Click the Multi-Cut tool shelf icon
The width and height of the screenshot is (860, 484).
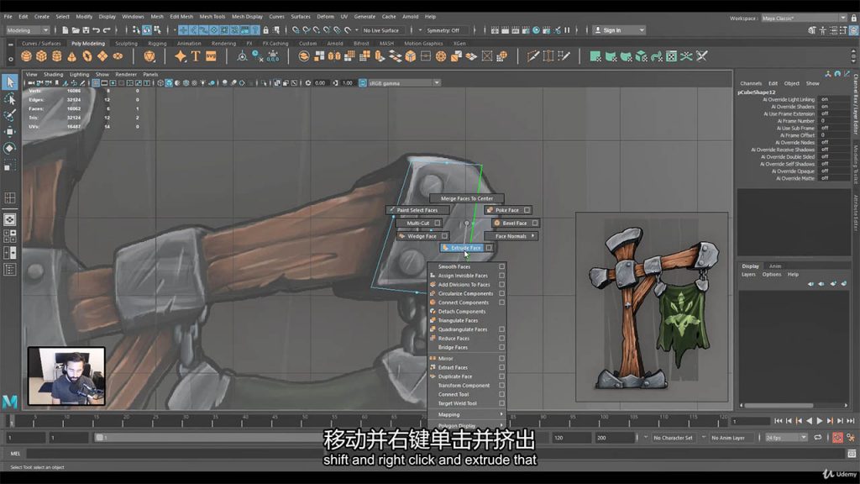[533, 56]
